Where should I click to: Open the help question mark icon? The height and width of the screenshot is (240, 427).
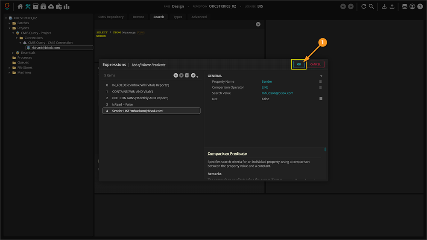pos(420,6)
